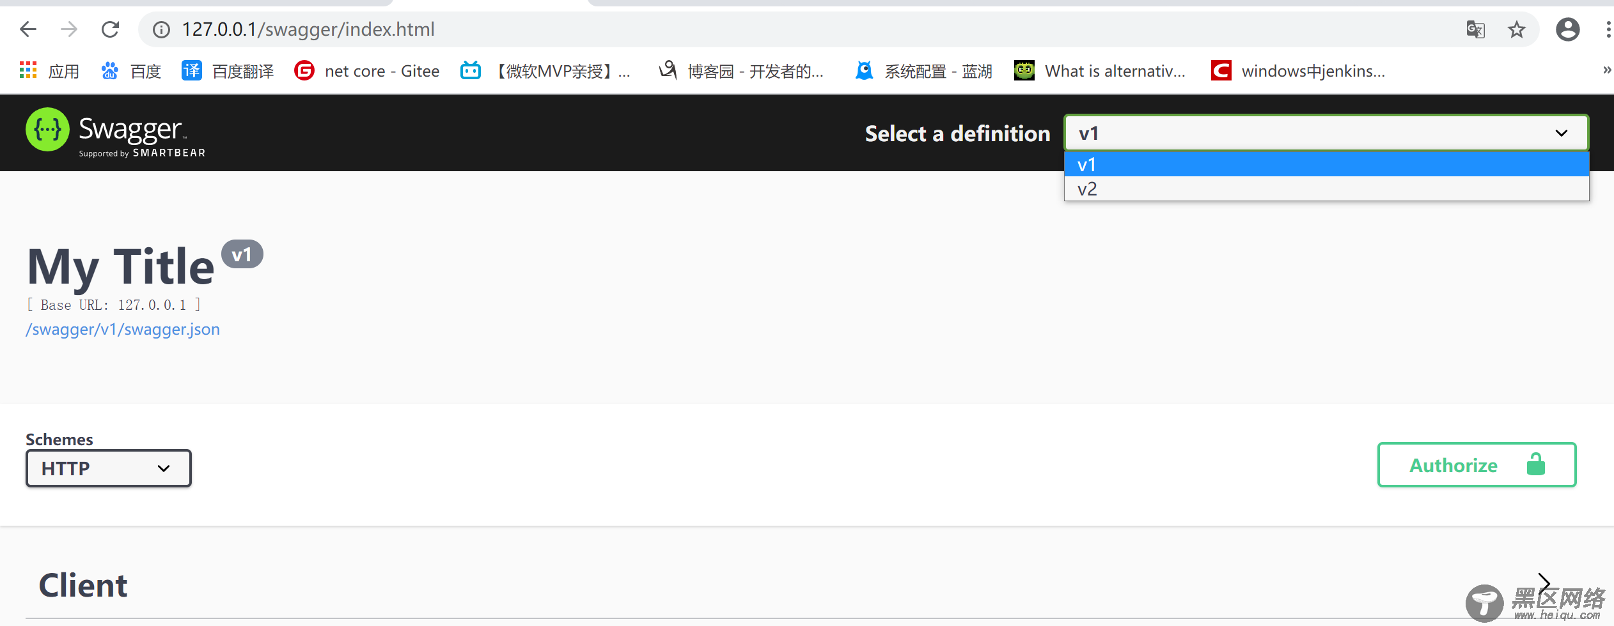Click the browser forward arrow
The image size is (1614, 626).
point(69,29)
